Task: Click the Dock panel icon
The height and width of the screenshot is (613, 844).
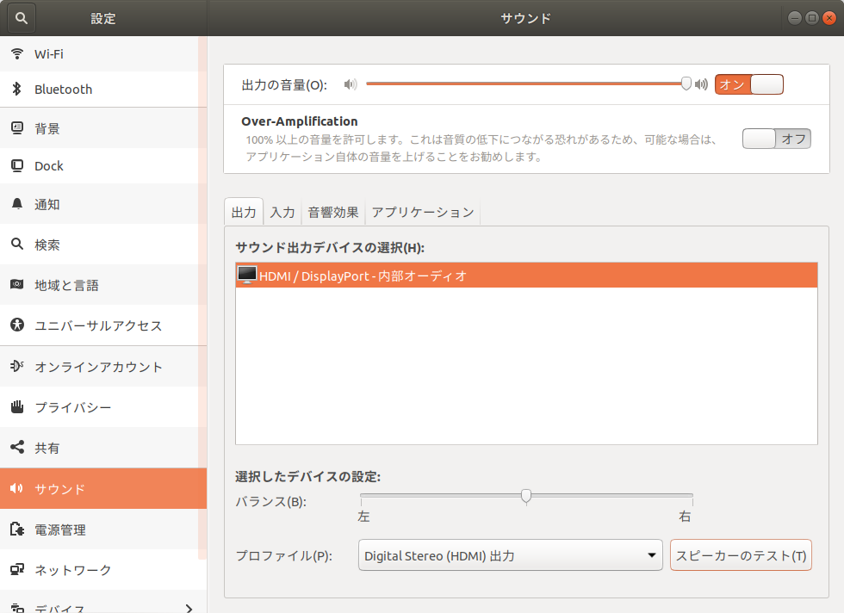Action: coord(17,166)
